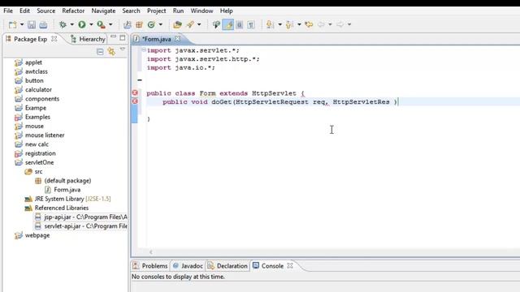The width and height of the screenshot is (520, 292).
Task: Toggle Block Selection Mode icon
Action: [x=240, y=24]
